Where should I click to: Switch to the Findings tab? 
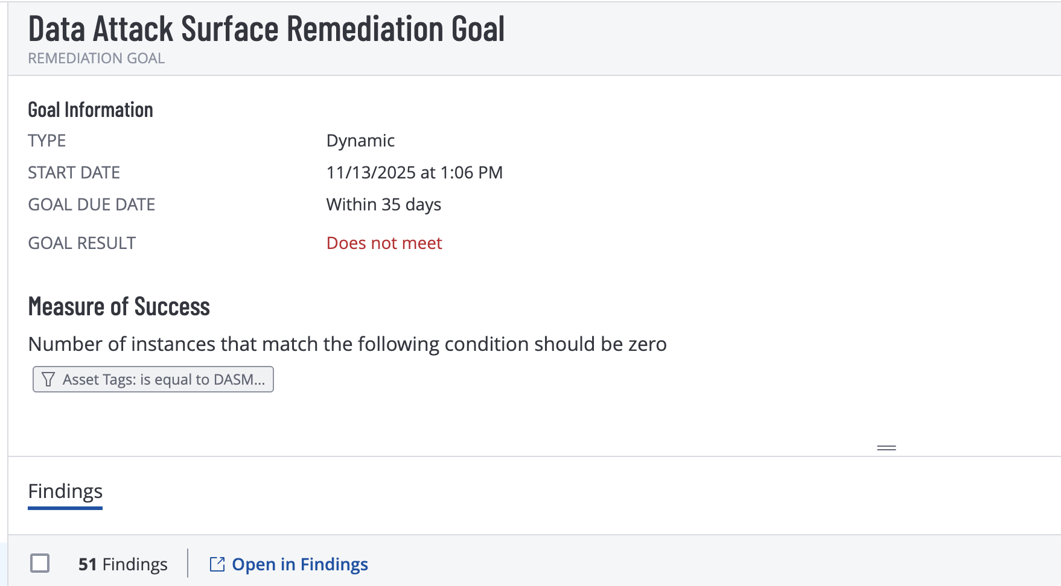click(65, 491)
